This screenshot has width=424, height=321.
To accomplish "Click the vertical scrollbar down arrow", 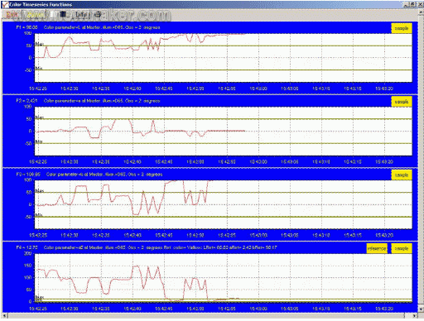I will tap(421, 309).
